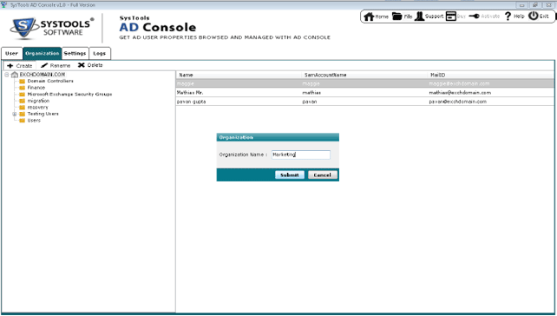Click the Organization dialog title bar
This screenshot has height=316, width=557.
point(278,137)
